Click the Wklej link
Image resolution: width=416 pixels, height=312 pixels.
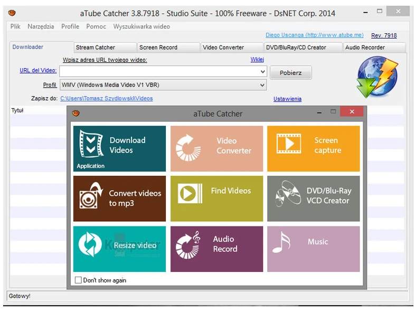tap(257, 60)
